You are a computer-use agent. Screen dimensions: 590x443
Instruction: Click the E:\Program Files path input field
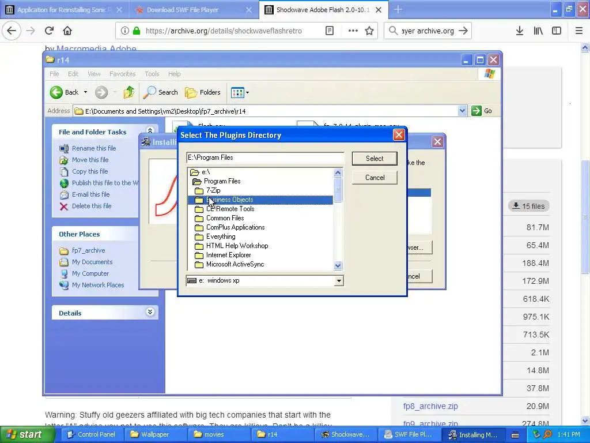265,157
